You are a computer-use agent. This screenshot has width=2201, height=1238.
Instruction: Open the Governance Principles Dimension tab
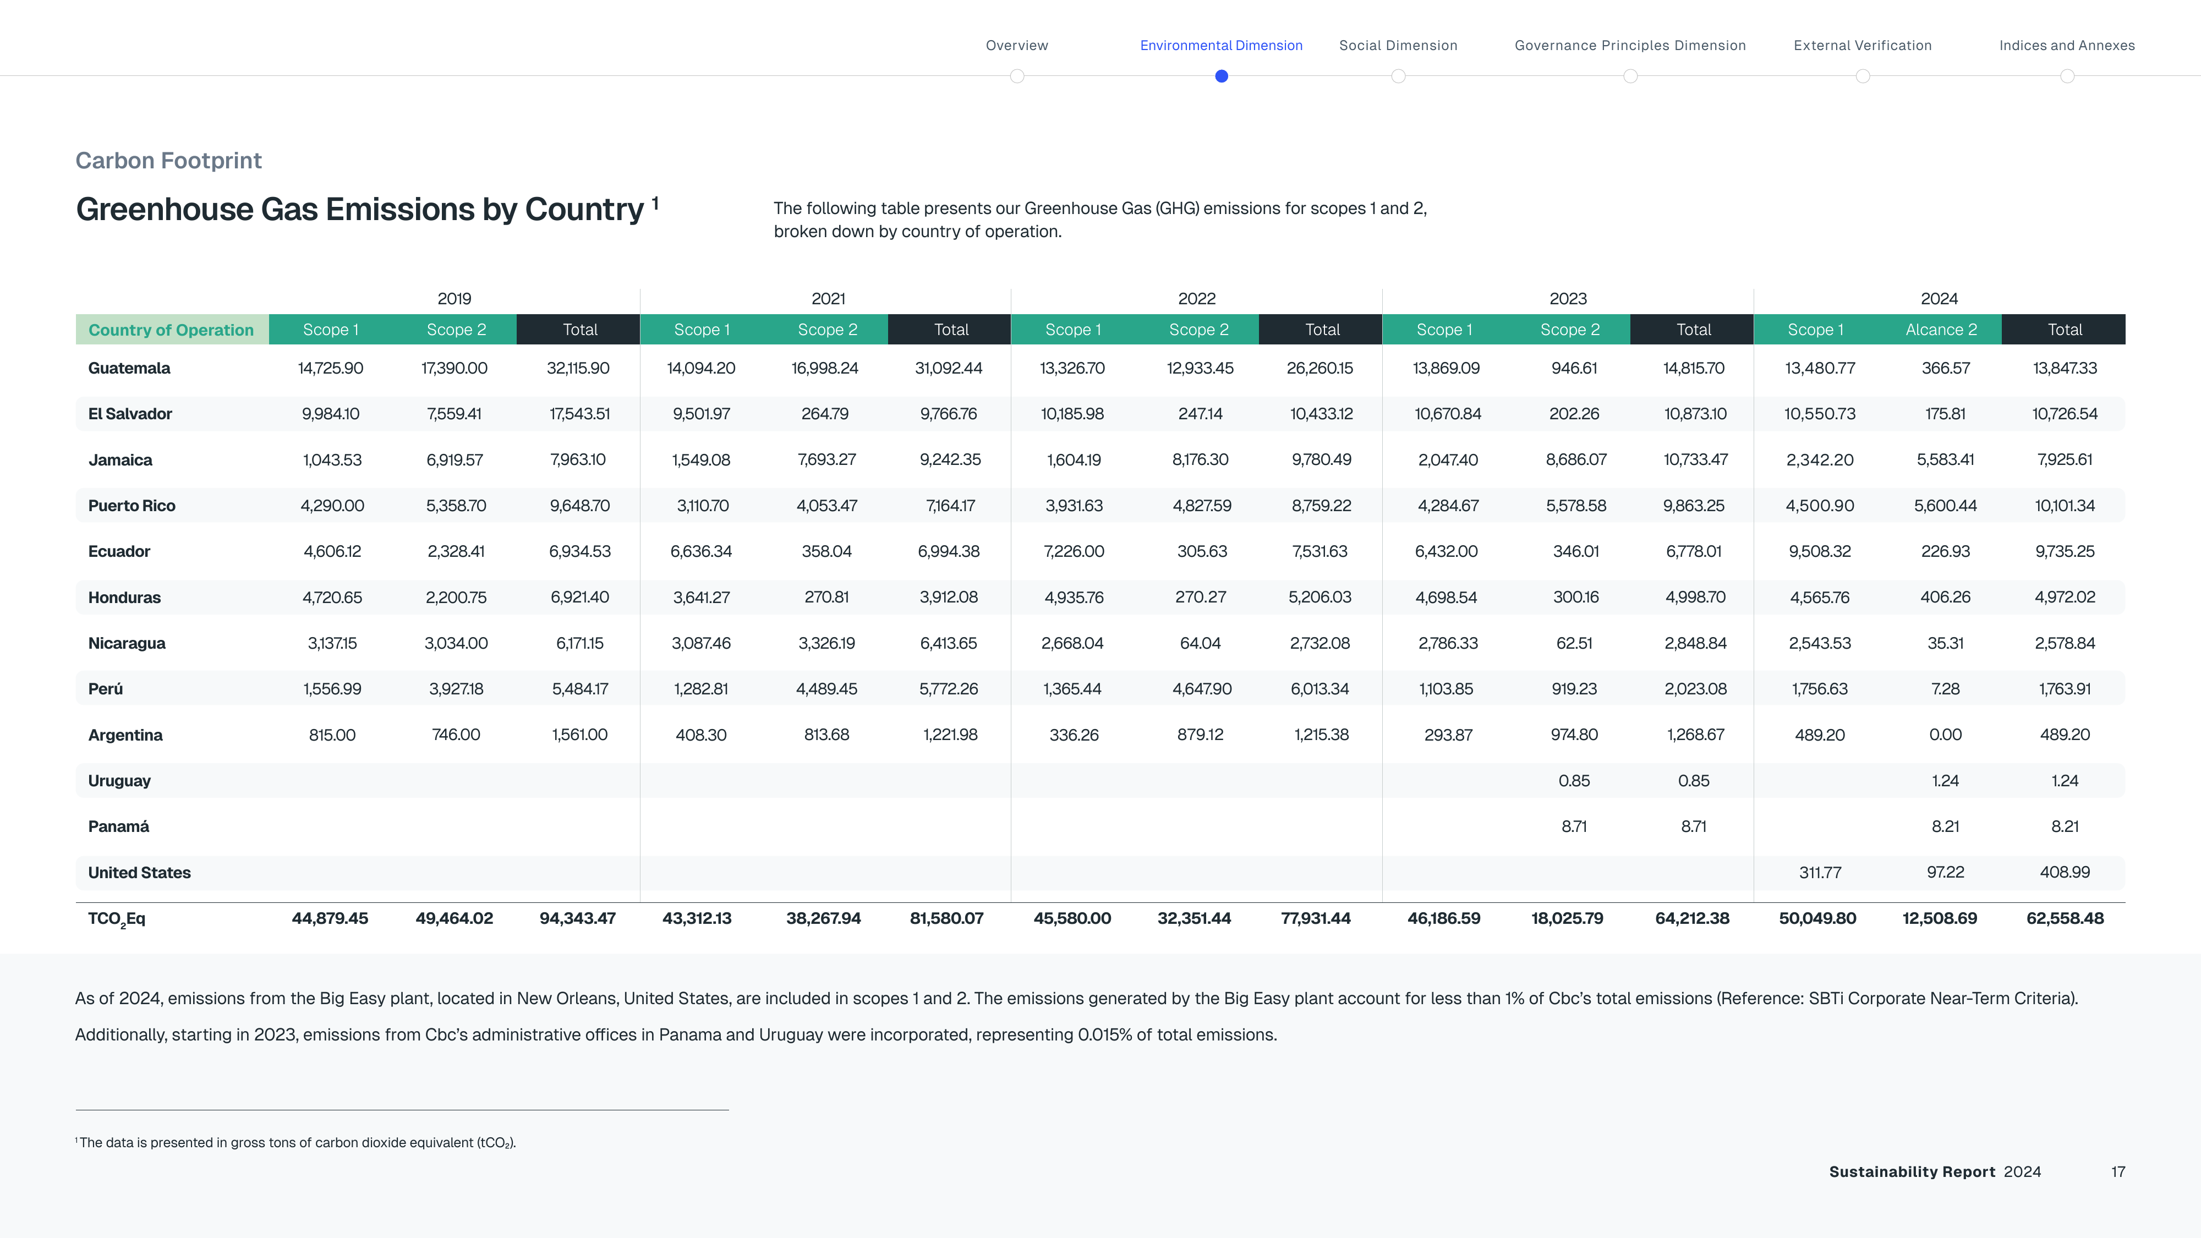pyautogui.click(x=1630, y=45)
